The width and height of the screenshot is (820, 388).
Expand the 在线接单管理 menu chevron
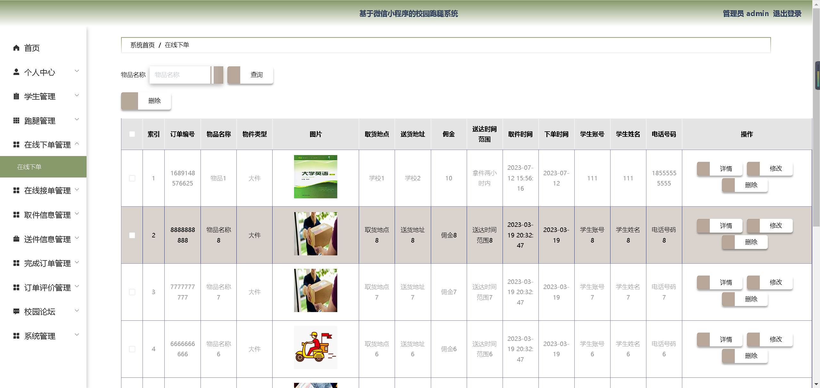pos(77,190)
